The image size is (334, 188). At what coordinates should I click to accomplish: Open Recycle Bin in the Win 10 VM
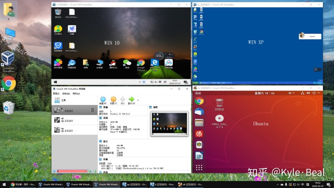[x=58, y=13]
